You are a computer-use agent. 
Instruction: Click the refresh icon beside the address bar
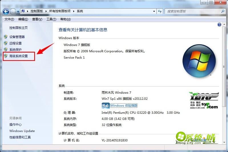[160, 11]
